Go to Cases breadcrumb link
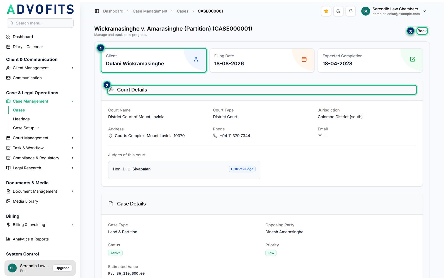 (183, 11)
